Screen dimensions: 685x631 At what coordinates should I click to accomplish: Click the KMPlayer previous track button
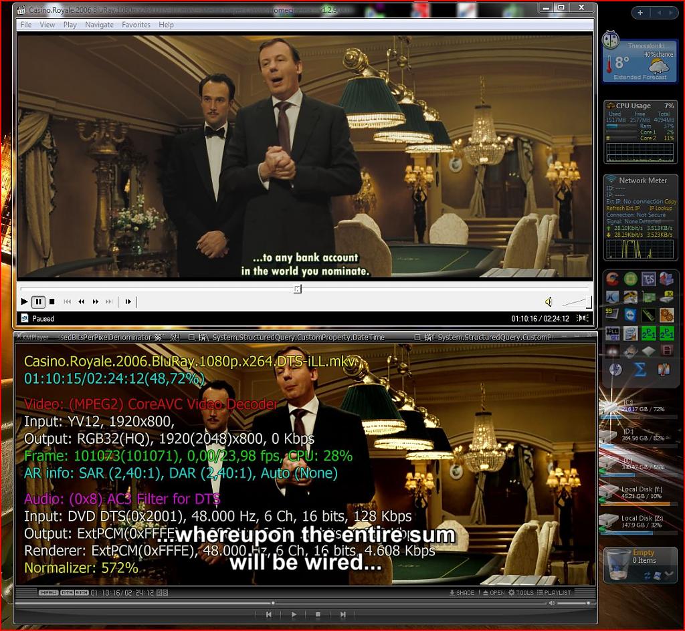[x=269, y=614]
